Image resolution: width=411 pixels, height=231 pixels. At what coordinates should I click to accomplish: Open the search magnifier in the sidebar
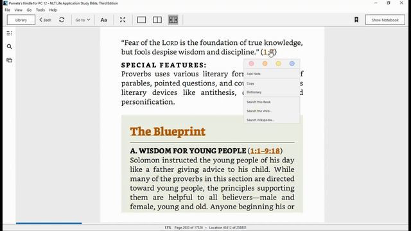pos(9,47)
